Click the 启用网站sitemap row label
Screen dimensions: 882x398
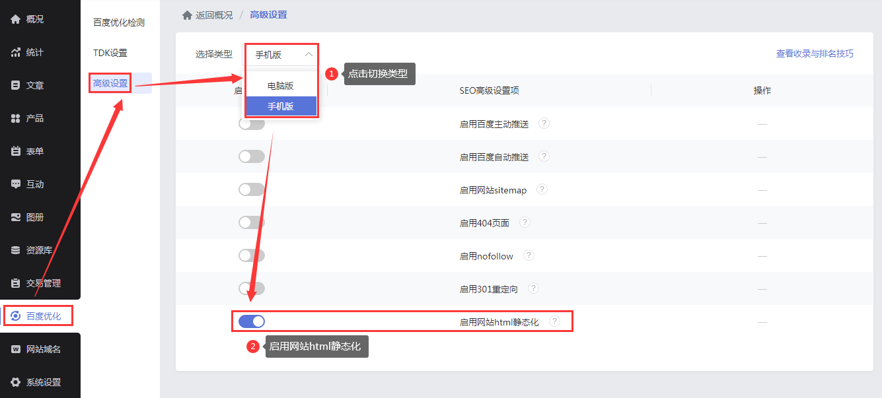493,189
